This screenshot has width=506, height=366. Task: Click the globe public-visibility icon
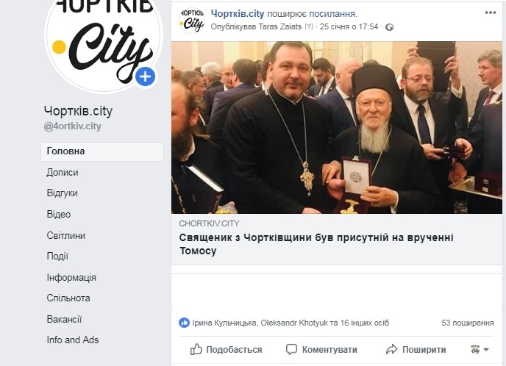(390, 27)
